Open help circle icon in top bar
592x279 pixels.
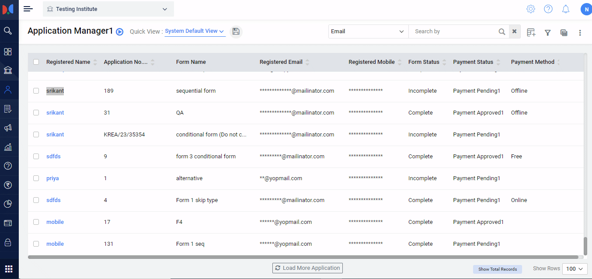pos(548,9)
